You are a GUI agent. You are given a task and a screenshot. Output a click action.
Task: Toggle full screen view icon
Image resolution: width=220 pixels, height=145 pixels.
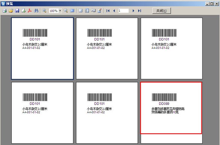pyautogui.click(x=72, y=11)
